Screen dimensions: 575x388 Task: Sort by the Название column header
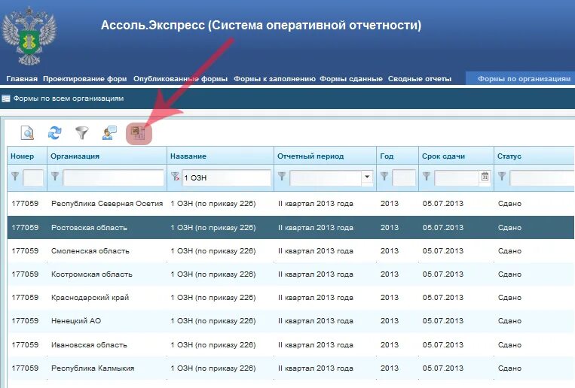click(220, 156)
